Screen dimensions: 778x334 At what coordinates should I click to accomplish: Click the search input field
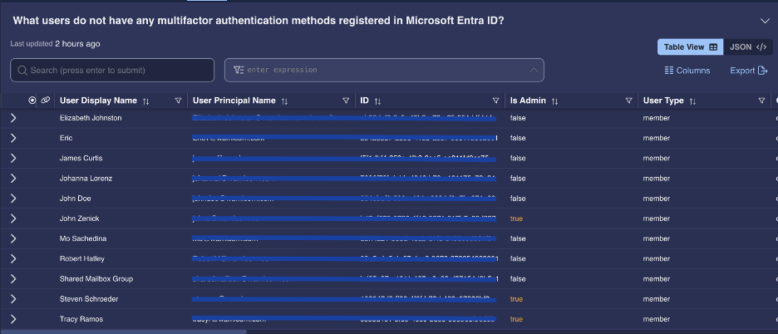point(112,71)
